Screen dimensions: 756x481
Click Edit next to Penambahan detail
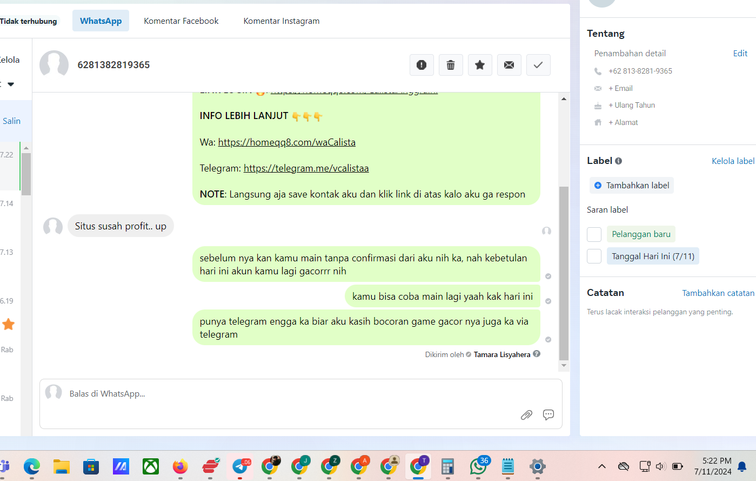pyautogui.click(x=740, y=54)
